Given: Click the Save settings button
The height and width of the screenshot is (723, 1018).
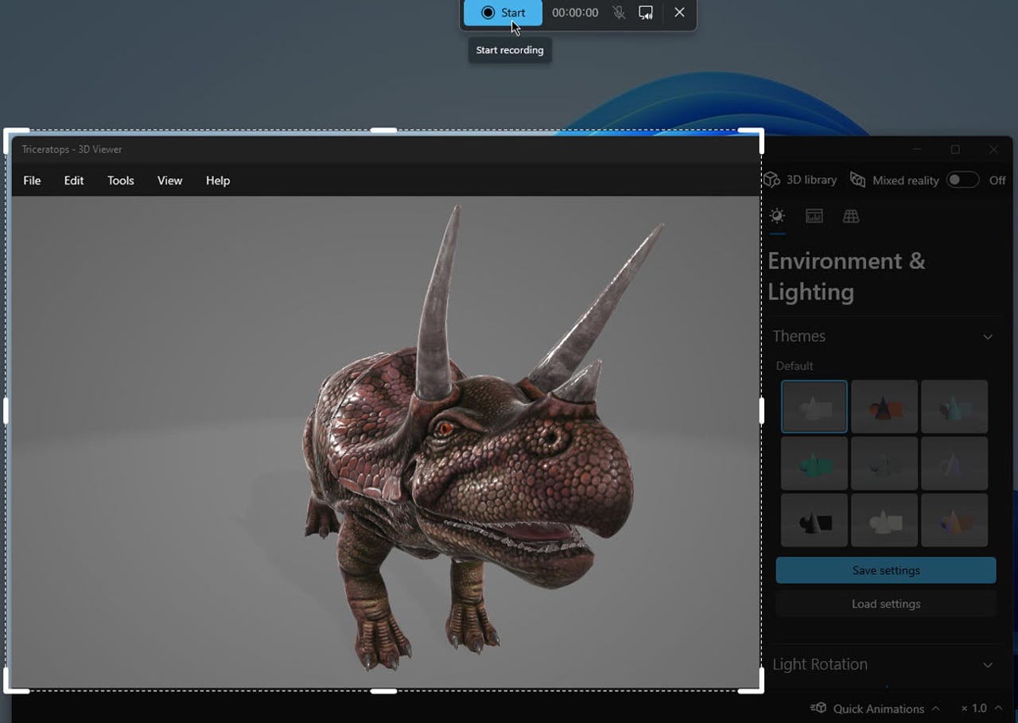Looking at the screenshot, I should pyautogui.click(x=886, y=570).
